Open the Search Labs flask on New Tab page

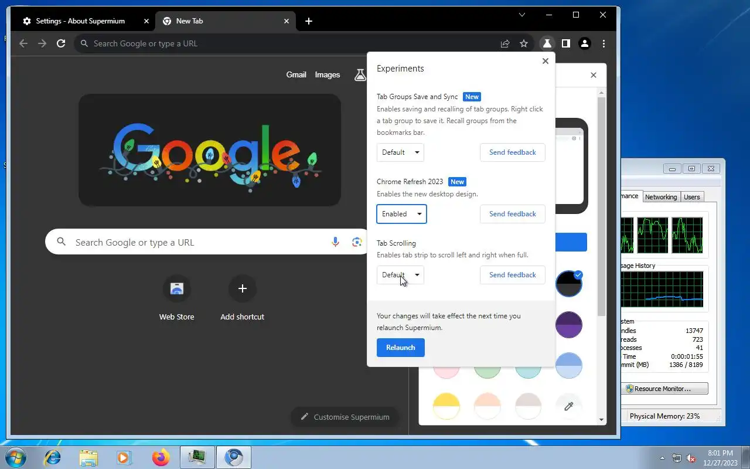tap(360, 74)
